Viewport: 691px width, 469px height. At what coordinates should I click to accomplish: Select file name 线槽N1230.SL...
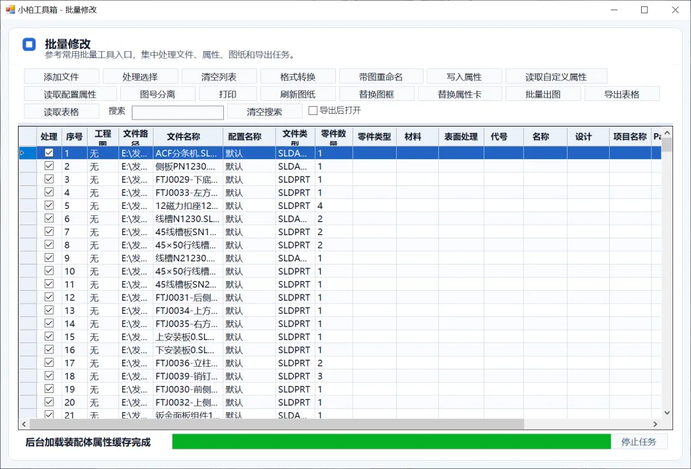point(188,219)
